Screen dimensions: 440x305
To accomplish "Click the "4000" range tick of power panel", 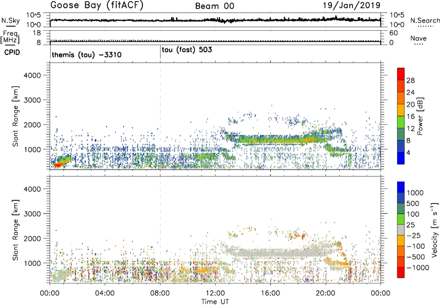I will pyautogui.click(x=32, y=75).
